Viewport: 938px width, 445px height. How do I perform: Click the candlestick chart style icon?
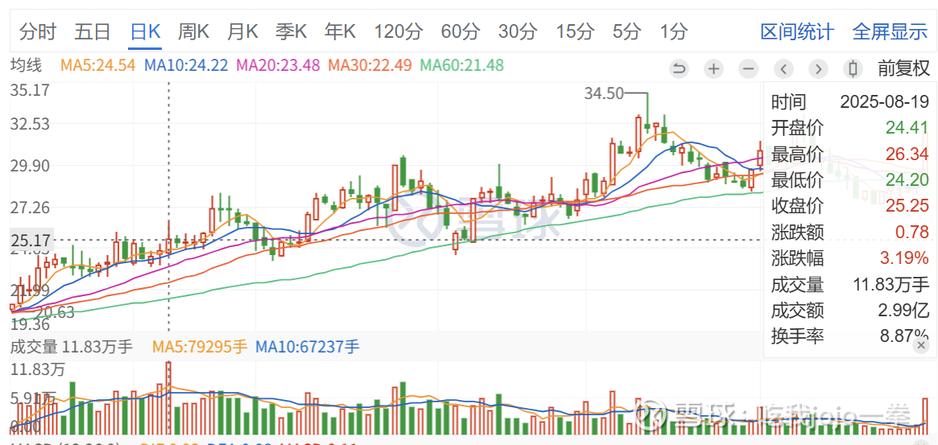[x=853, y=68]
